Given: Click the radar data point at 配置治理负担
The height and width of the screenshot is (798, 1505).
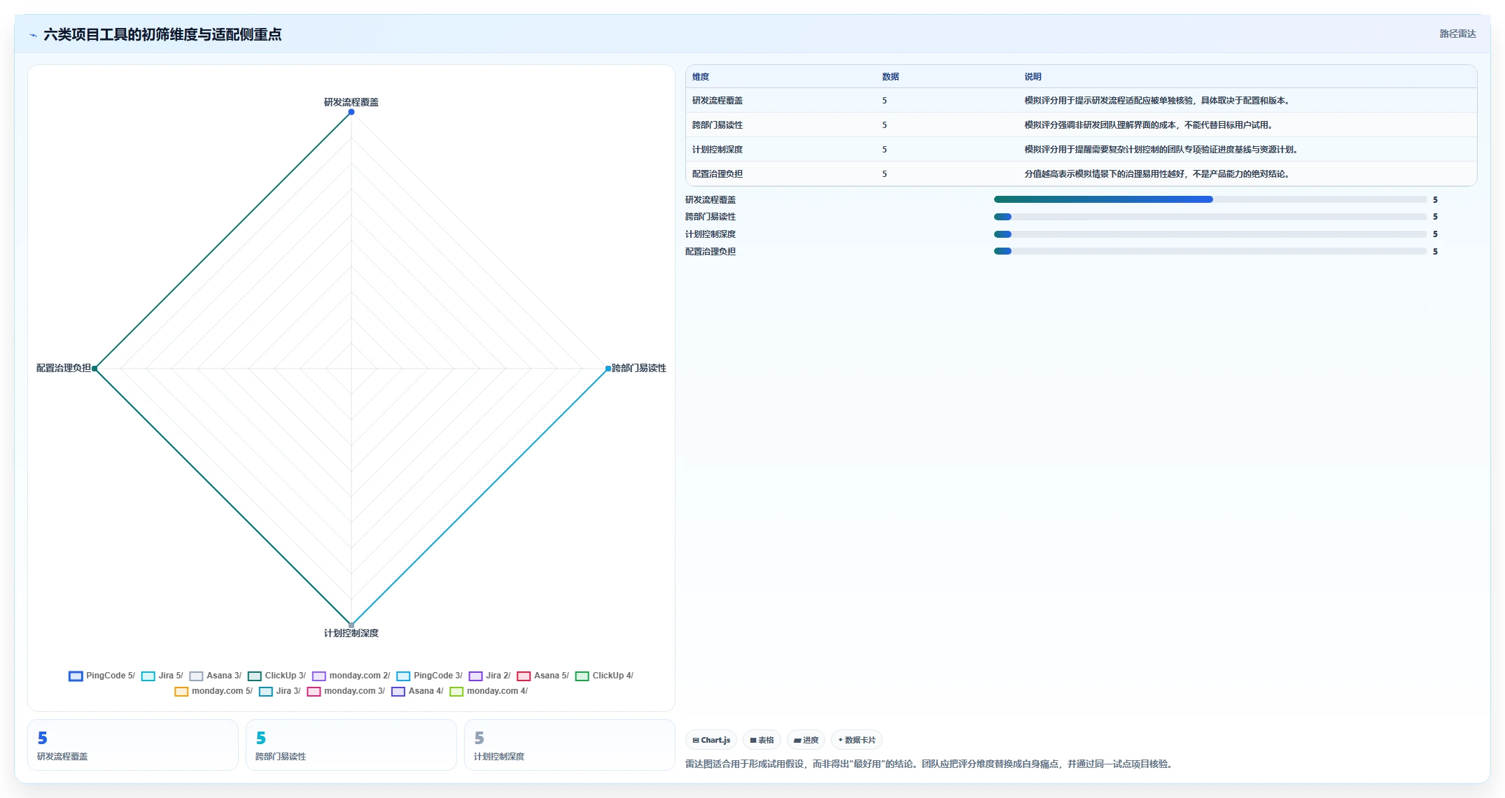Looking at the screenshot, I should click(94, 369).
